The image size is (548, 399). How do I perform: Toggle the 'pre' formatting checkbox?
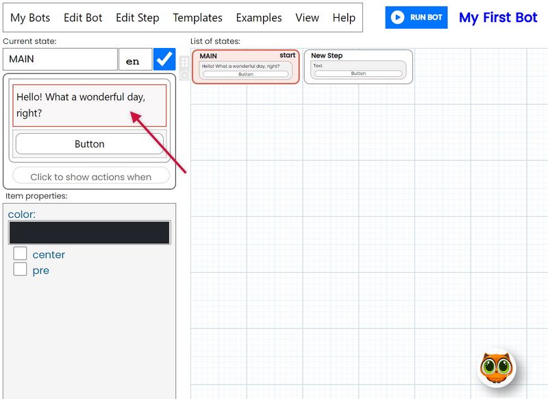[21, 270]
